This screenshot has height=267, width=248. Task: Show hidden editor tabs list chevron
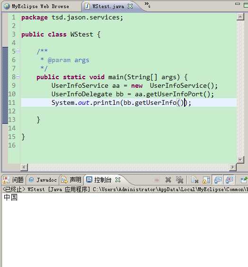(x=147, y=4)
